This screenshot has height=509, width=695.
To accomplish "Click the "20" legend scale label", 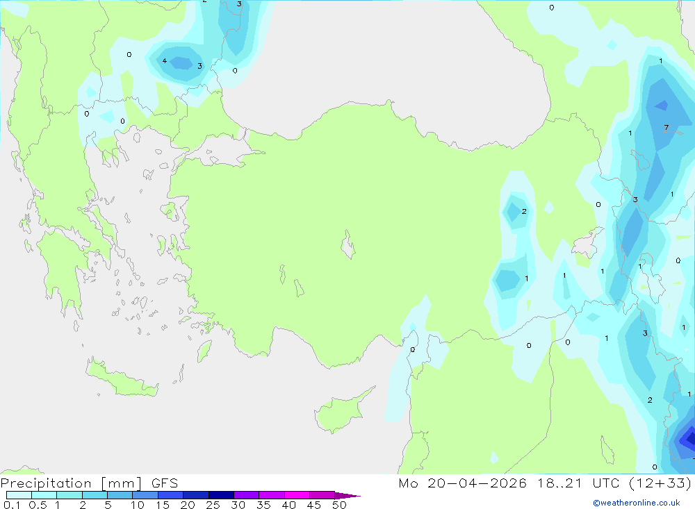I will pos(188,505).
